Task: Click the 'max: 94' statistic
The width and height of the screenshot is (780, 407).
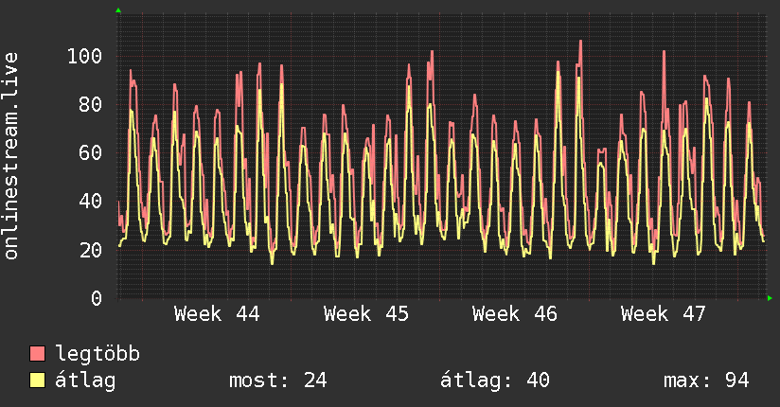Action: [706, 380]
